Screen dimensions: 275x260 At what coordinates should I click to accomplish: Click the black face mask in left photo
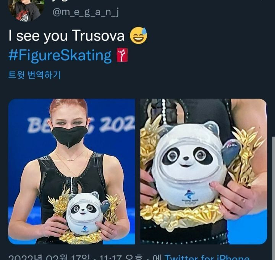[70, 136]
